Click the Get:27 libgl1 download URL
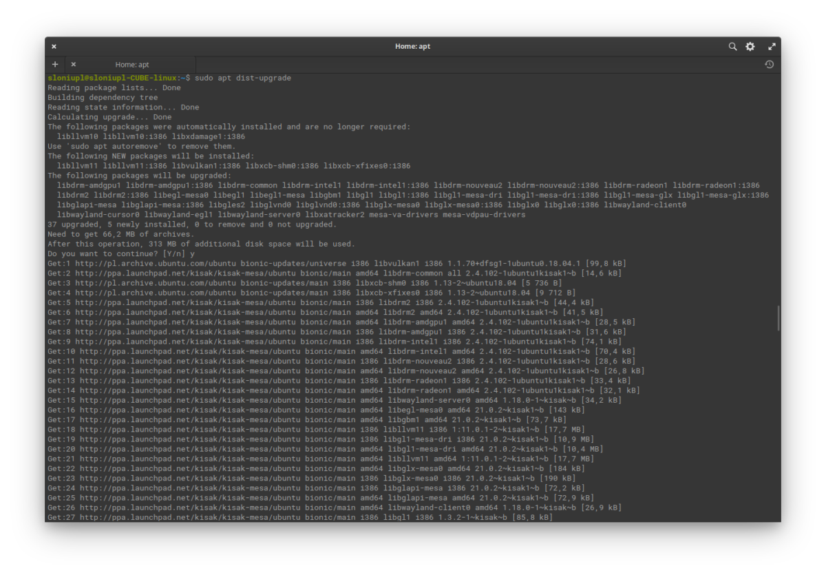The width and height of the screenshot is (826, 575). (x=189, y=517)
